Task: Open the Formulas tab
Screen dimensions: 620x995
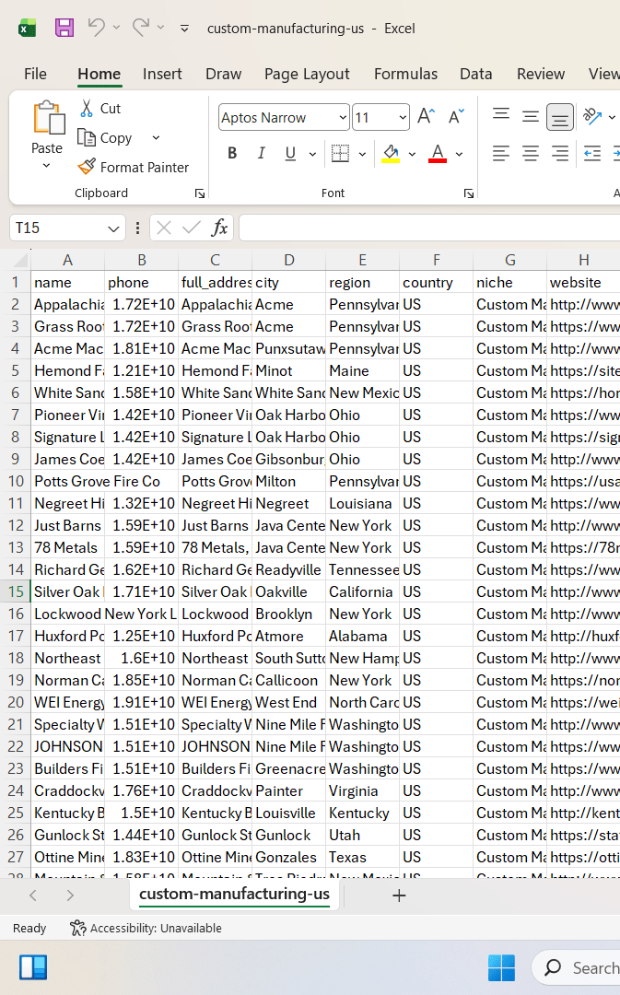Action: click(405, 74)
